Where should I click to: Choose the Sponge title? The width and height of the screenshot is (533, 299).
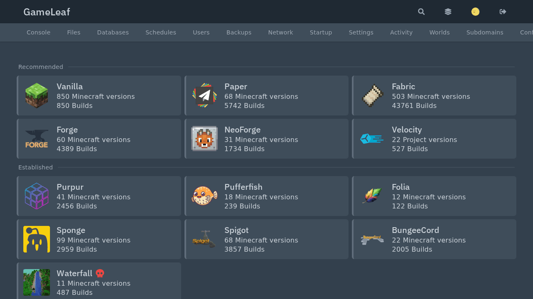click(71, 230)
